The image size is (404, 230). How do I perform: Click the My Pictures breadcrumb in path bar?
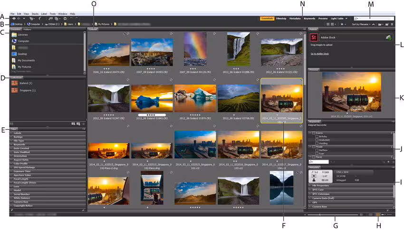102,24
